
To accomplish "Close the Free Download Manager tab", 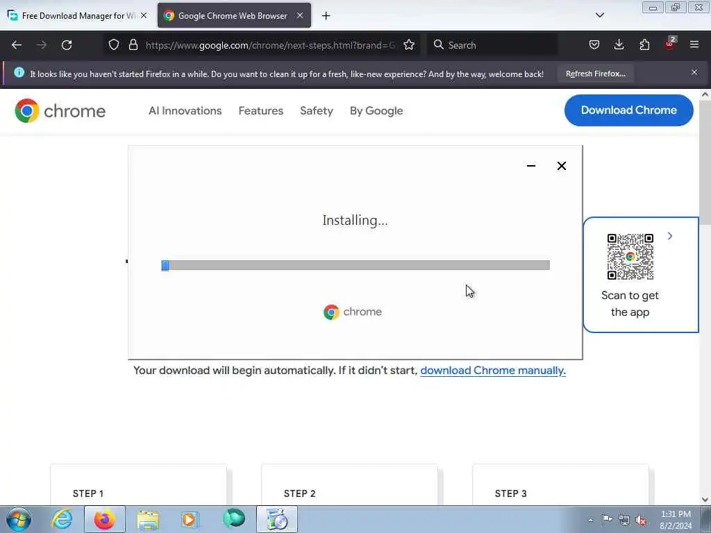I will tap(144, 15).
